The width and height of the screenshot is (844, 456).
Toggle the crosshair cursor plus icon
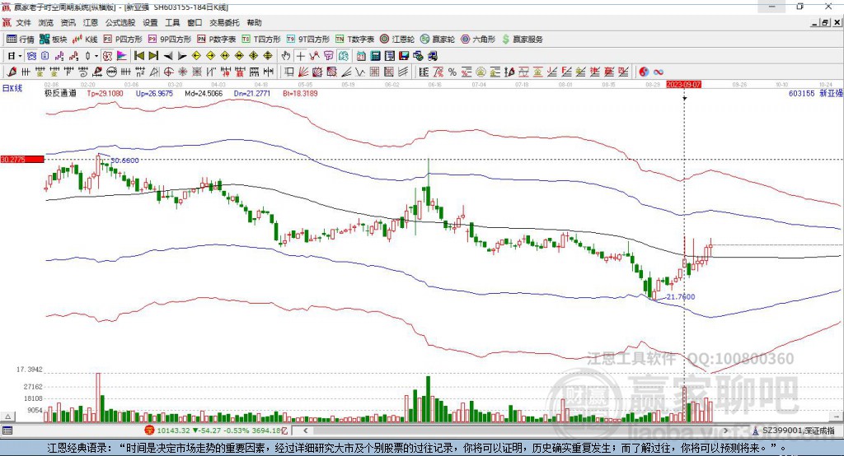click(300, 56)
